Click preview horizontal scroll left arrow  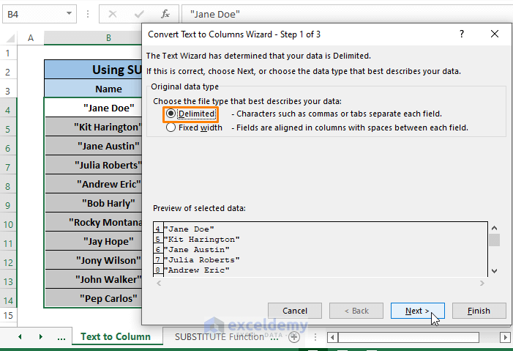(159, 283)
